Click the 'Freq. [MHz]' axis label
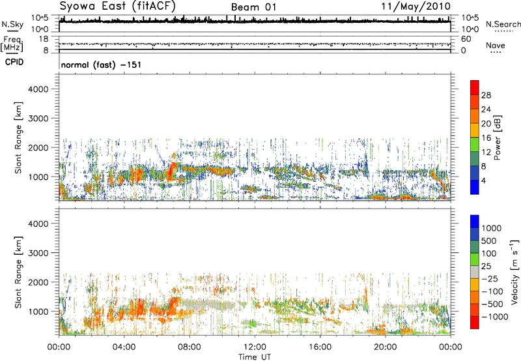 point(12,44)
